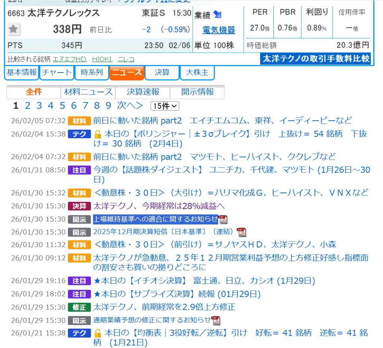Open article 太洋テクノ、前期経常を2.9倍上方修正
383x348 pixels.
(x=164, y=307)
